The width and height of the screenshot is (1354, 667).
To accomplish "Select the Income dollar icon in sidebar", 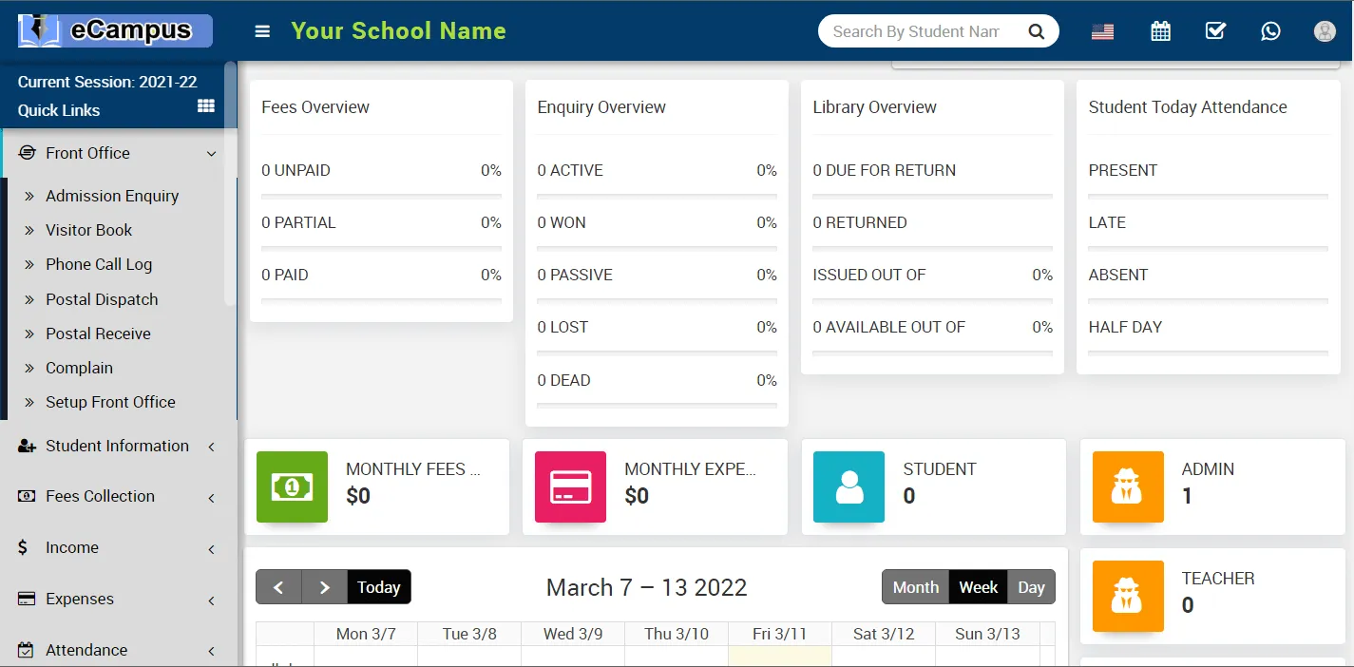I will click(x=25, y=547).
